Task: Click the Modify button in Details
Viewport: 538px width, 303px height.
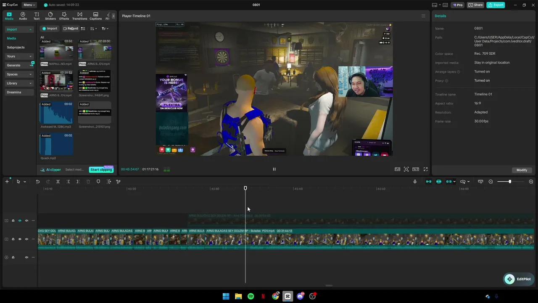Action: point(522,170)
